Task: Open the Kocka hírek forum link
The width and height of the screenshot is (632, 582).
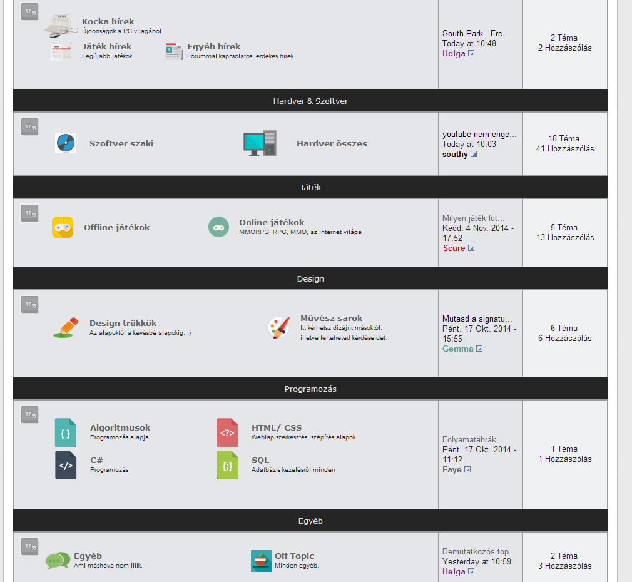Action: click(x=108, y=21)
